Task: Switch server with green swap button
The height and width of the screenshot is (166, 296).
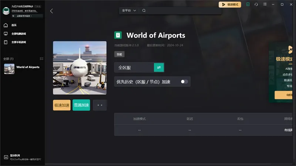Action: (x=159, y=68)
